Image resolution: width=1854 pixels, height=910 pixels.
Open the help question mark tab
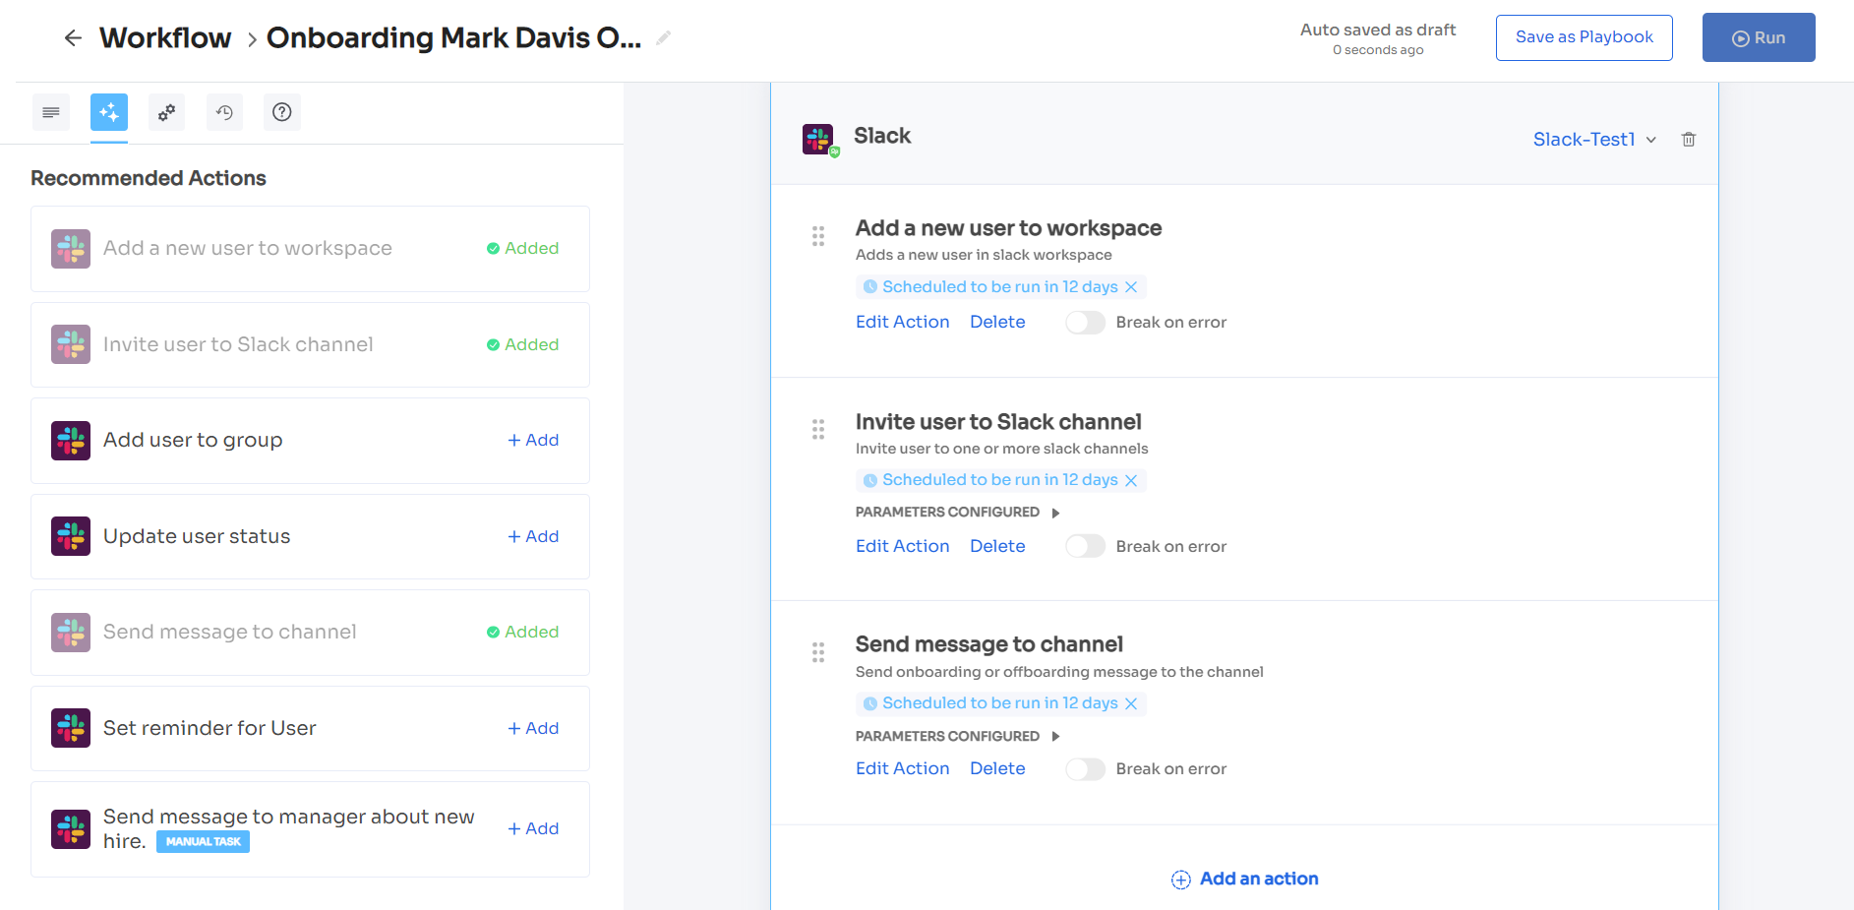point(282,112)
